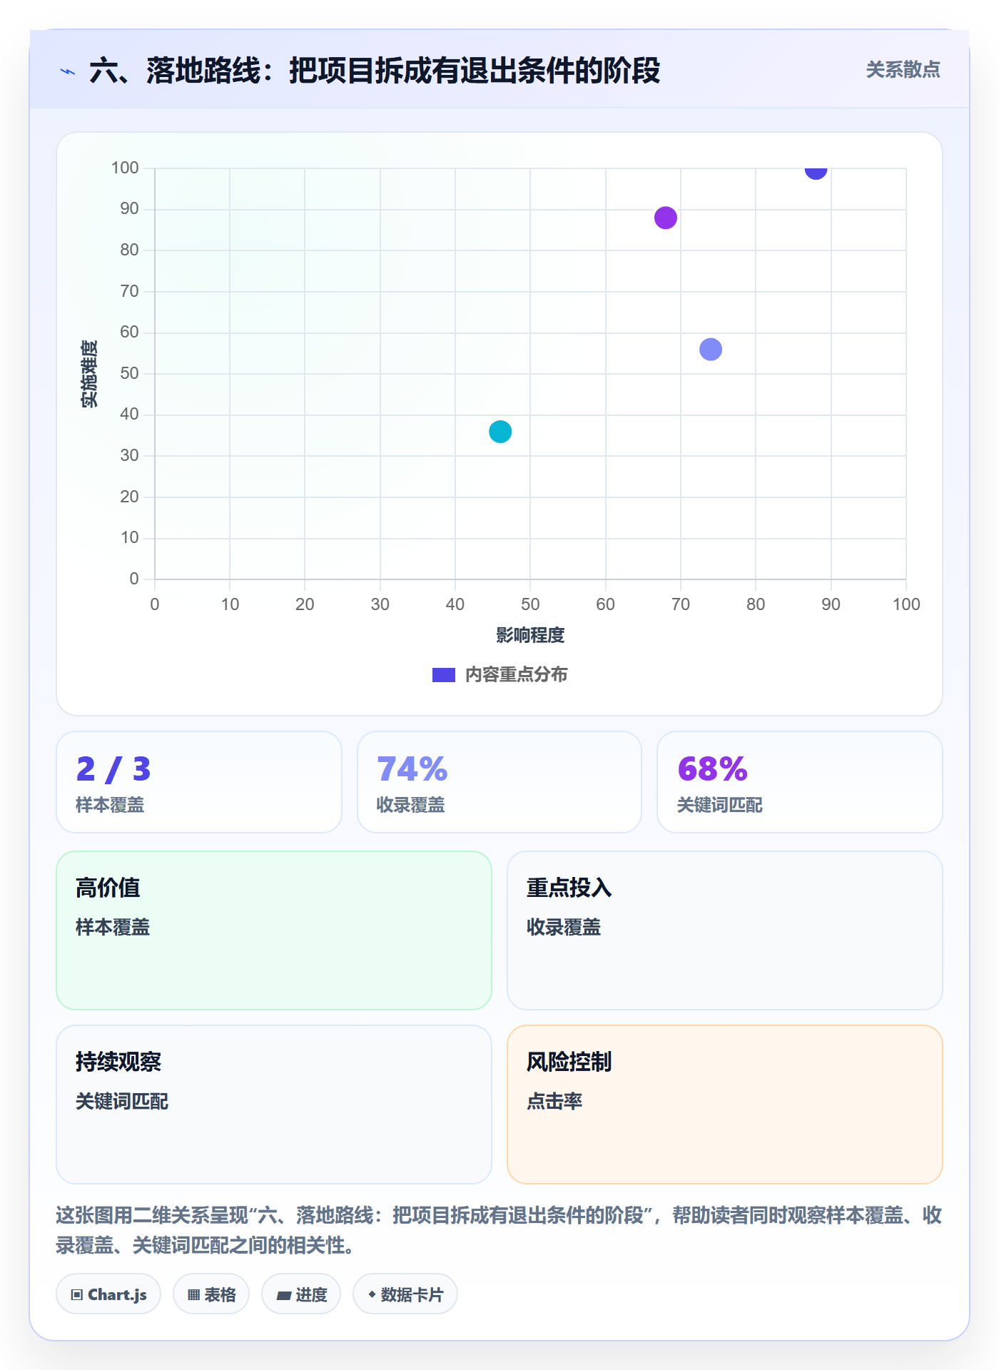Open the 持续观察 quadrant card

click(274, 1105)
